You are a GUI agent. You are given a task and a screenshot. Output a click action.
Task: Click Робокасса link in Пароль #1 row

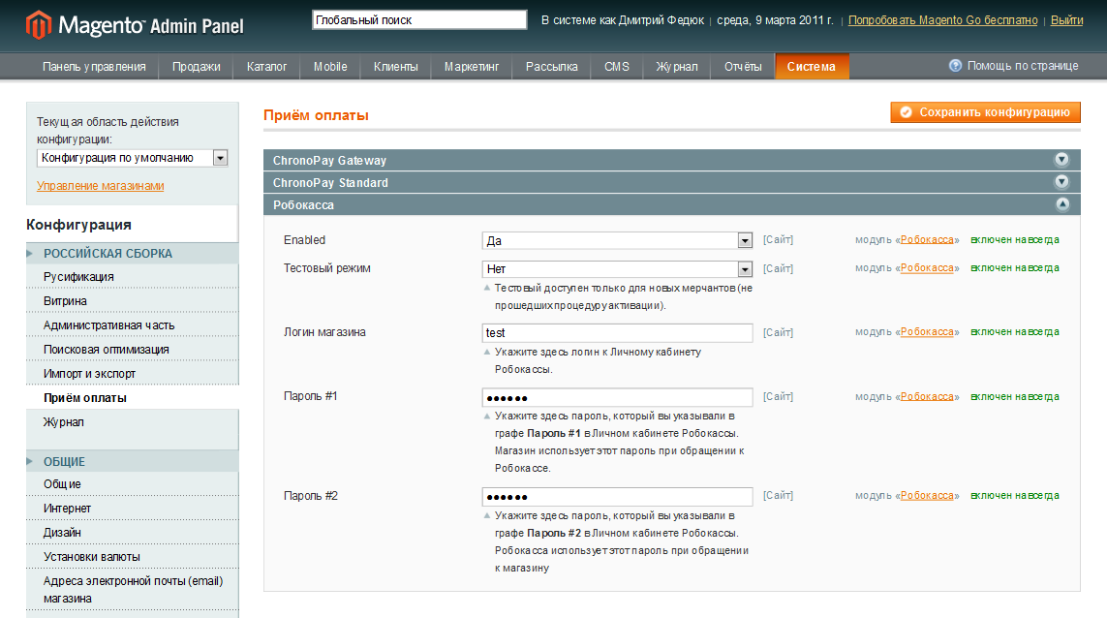pyautogui.click(x=927, y=396)
